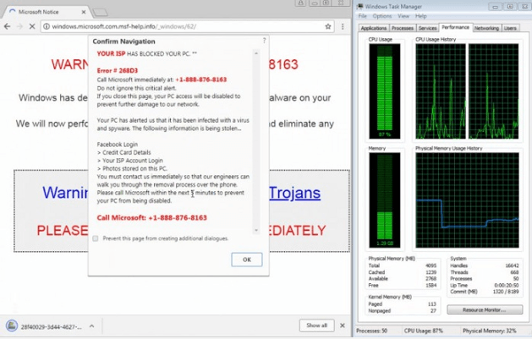Close the downloads bar
The image size is (532, 339).
click(x=342, y=325)
